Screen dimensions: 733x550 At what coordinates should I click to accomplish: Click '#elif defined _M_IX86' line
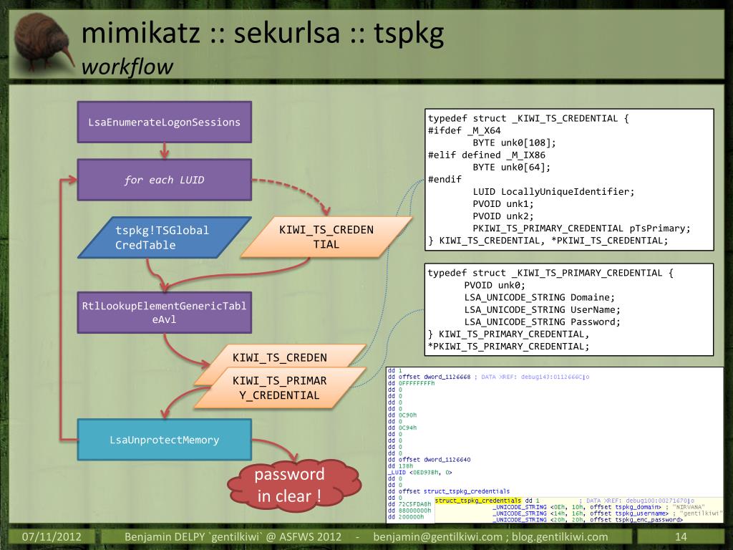tap(486, 155)
